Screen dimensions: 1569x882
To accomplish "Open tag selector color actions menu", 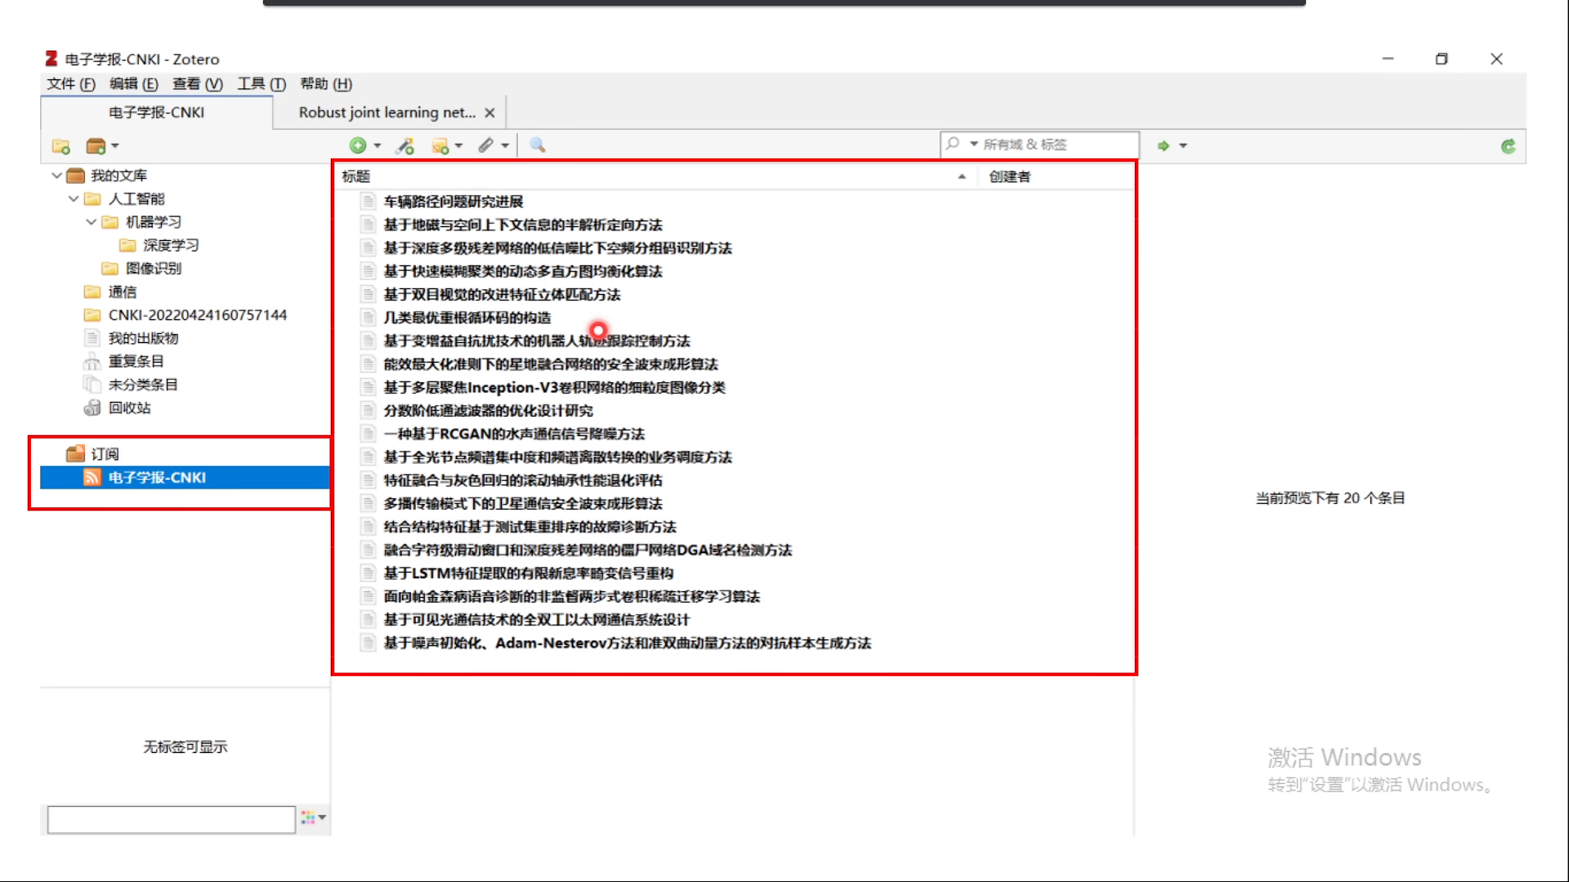I will pyautogui.click(x=313, y=817).
